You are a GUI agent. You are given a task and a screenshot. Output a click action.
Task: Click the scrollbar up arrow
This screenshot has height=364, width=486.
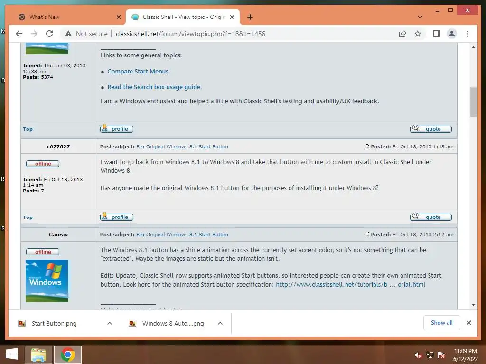click(473, 47)
